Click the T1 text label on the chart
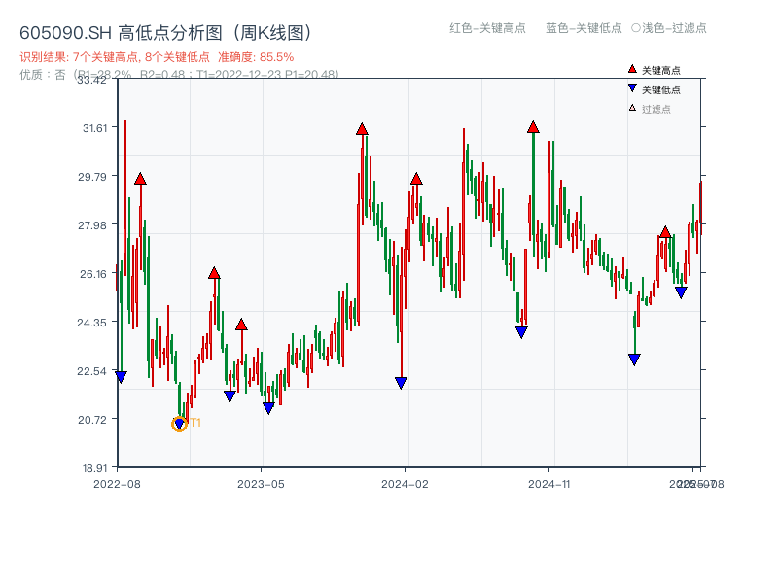778x583 pixels. [196, 421]
